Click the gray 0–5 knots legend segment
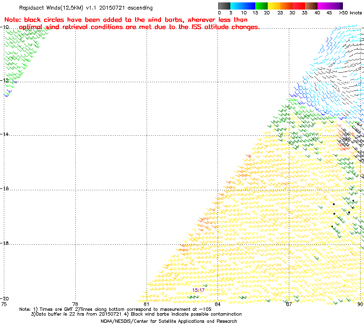This screenshot has width=364, height=329. (x=224, y=6)
